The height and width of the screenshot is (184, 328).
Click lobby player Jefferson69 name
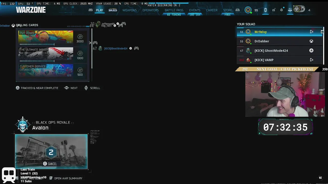[x=108, y=24]
